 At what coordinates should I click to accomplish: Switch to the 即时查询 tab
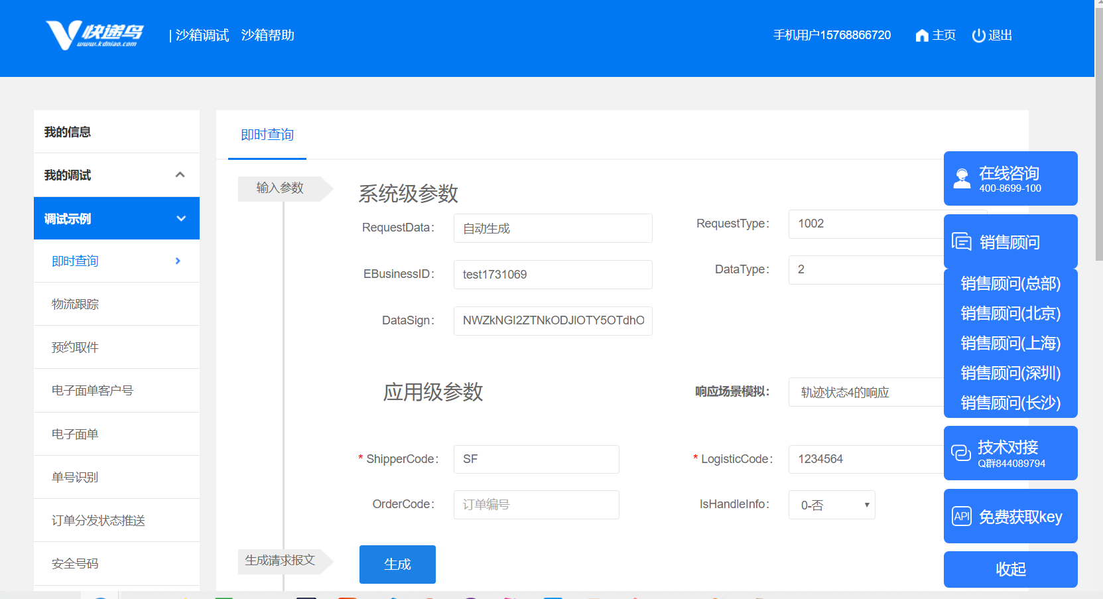point(267,135)
